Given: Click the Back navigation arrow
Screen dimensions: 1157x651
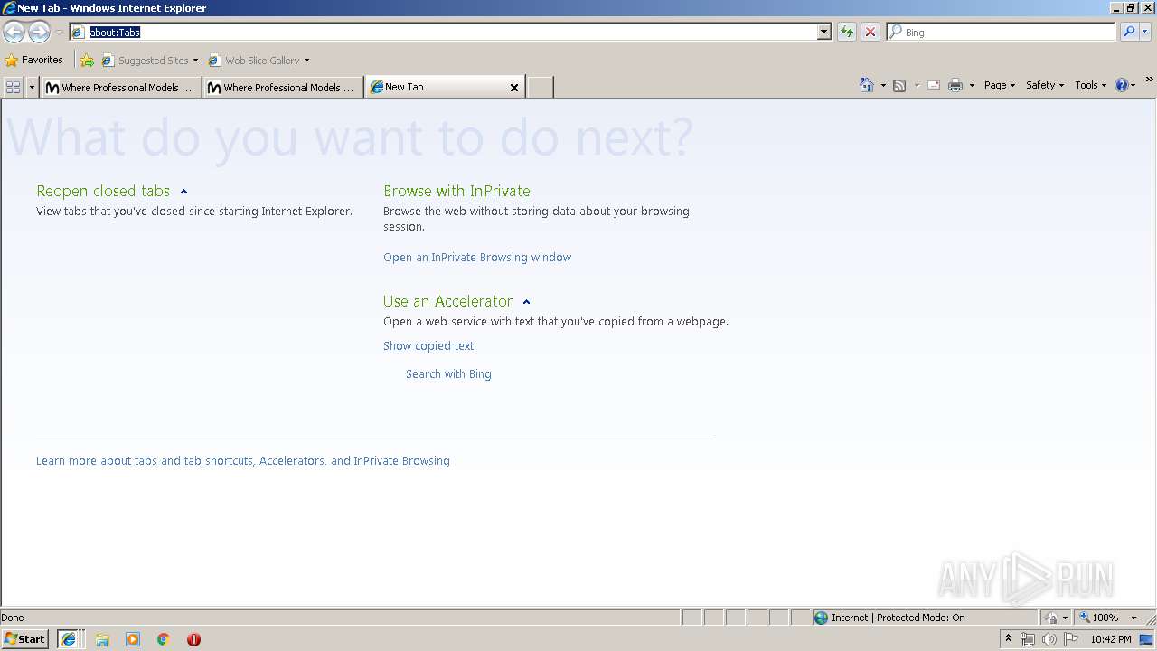Looking at the screenshot, I should click(x=14, y=33).
